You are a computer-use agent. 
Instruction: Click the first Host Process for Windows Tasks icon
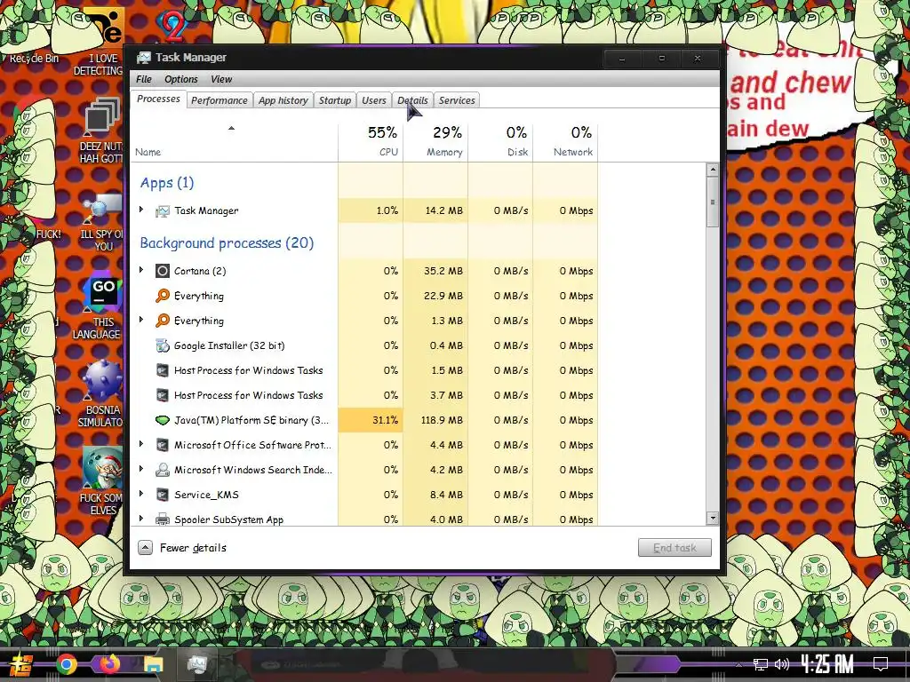163,370
